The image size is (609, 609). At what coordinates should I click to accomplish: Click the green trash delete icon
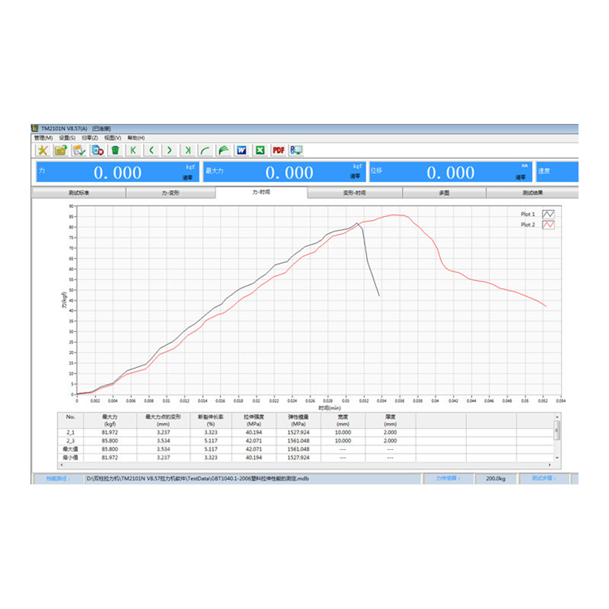point(115,150)
